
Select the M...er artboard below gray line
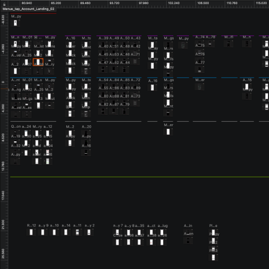tap(168, 132)
